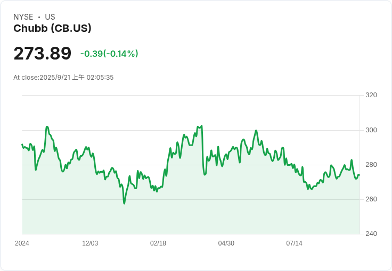This screenshot has height=271, width=392.
Task: Click the 2024 x-axis date label
Action: click(22, 243)
